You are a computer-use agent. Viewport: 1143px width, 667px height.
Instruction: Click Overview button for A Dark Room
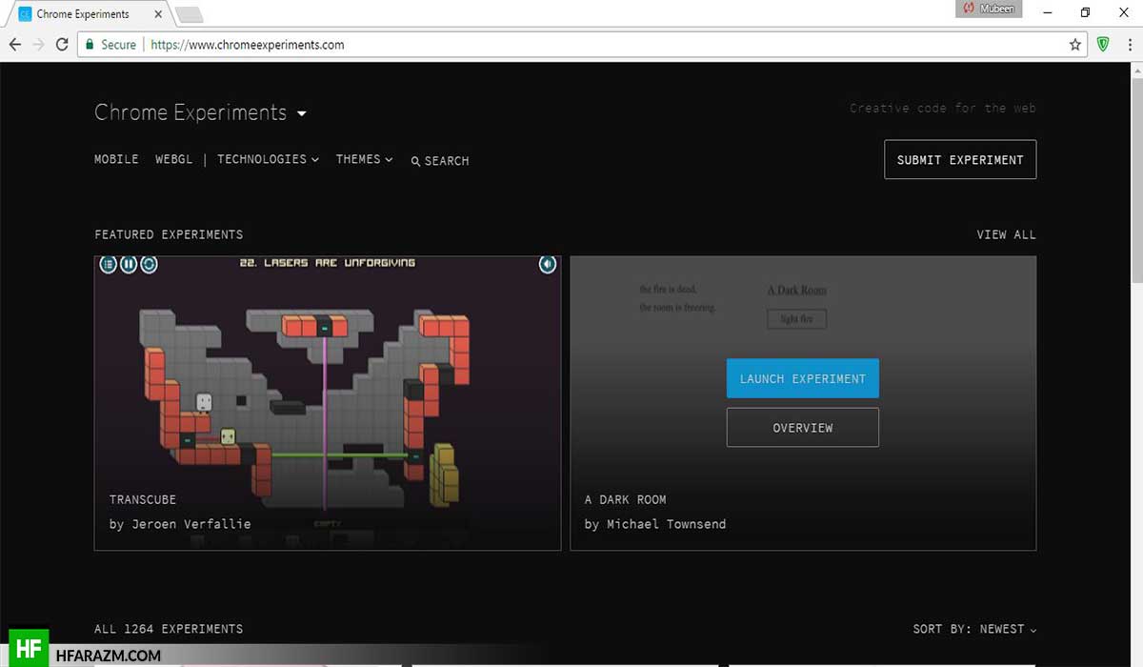[x=803, y=428]
